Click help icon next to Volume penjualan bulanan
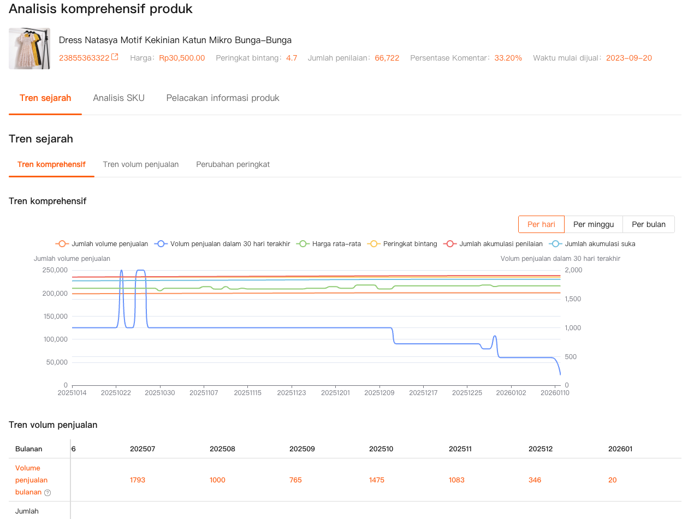The image size is (688, 519). tap(48, 493)
